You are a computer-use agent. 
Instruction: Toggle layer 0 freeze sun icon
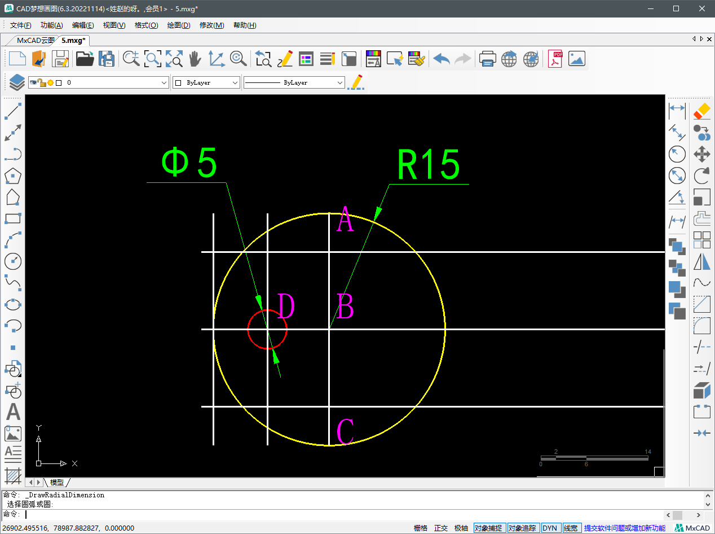click(x=50, y=82)
